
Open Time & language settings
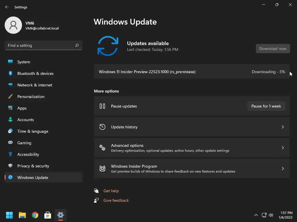tap(44, 131)
